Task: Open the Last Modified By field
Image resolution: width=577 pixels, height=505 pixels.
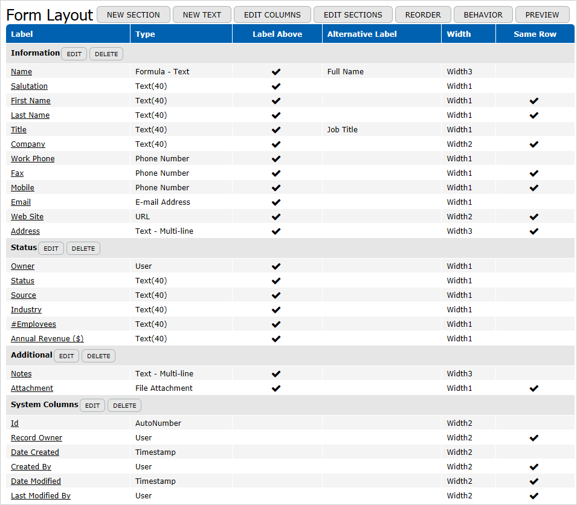Action: pyautogui.click(x=40, y=496)
